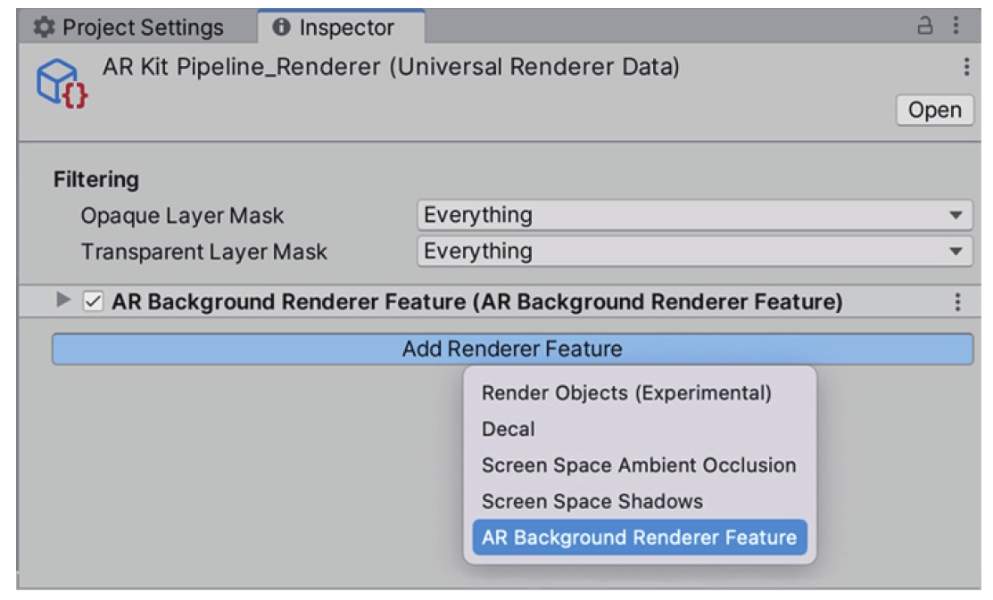
Task: Click the Opaque Layer Mask label
Action: point(182,216)
